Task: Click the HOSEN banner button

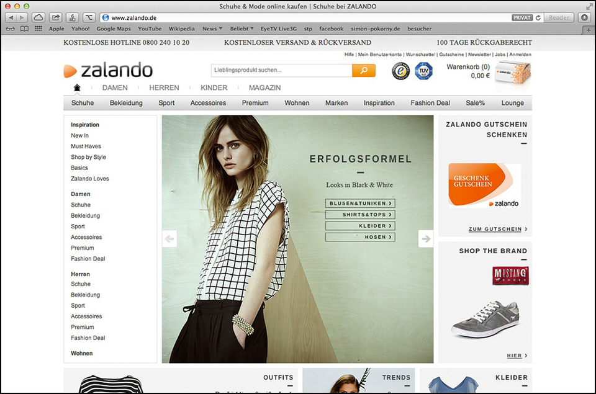Action: 360,237
